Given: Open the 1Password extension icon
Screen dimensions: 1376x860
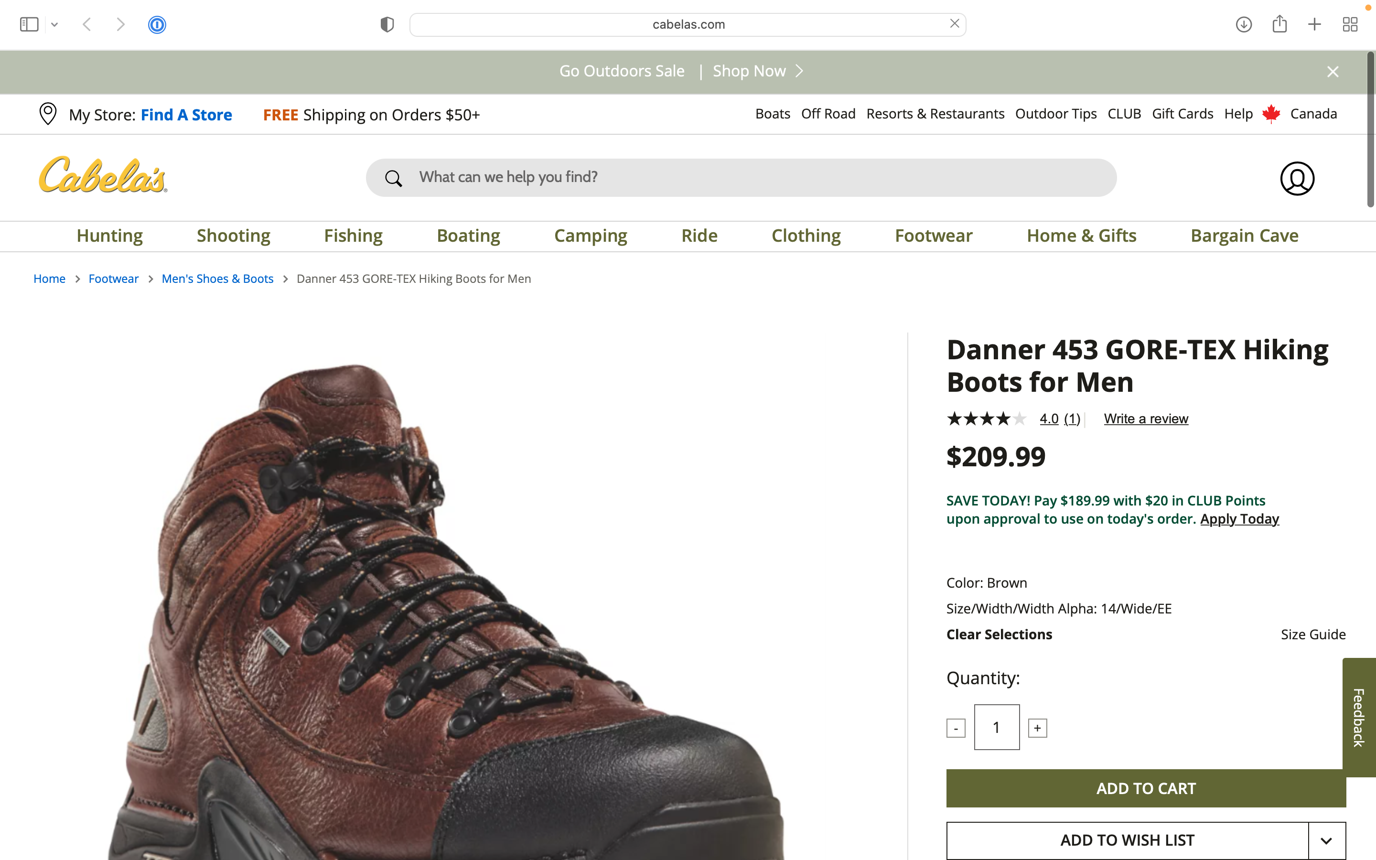Looking at the screenshot, I should (157, 24).
